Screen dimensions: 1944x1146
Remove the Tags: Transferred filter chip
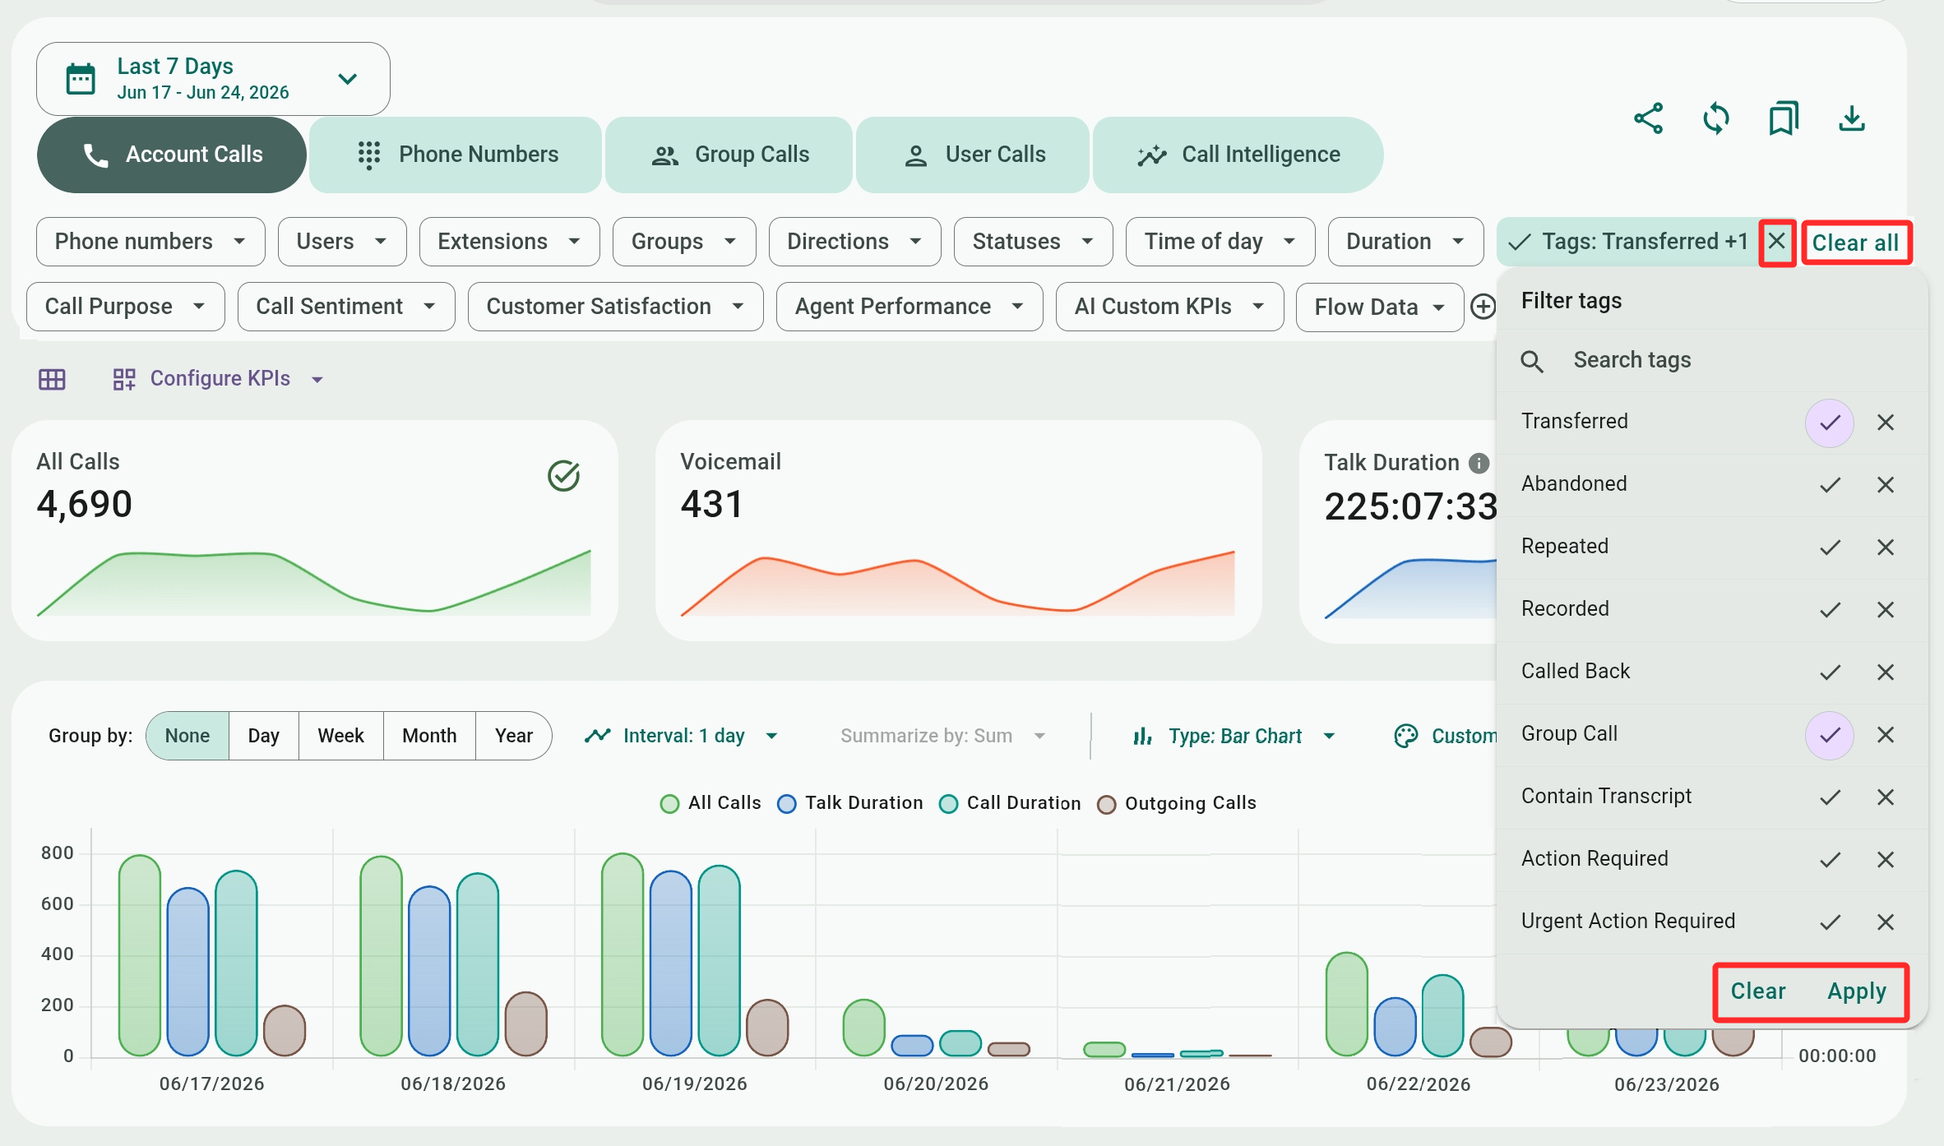1777,242
